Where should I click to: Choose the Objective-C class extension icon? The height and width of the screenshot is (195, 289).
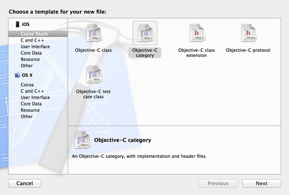click(x=197, y=33)
